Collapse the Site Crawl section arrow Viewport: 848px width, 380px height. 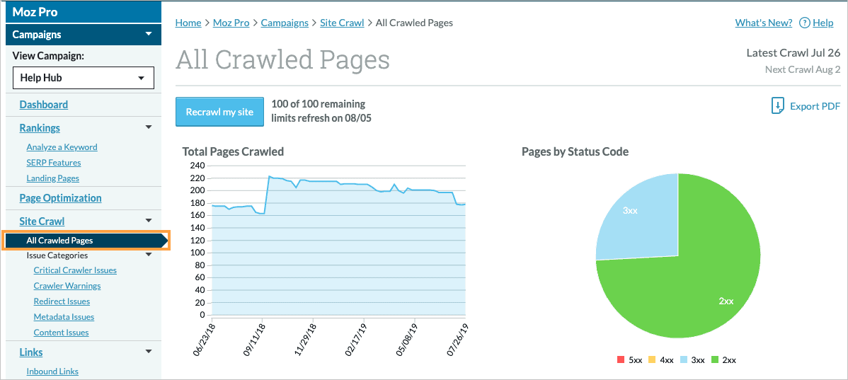tap(148, 221)
